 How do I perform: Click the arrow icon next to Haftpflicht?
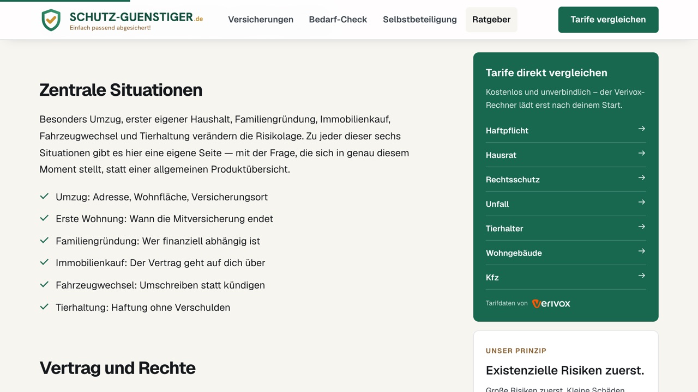point(641,129)
